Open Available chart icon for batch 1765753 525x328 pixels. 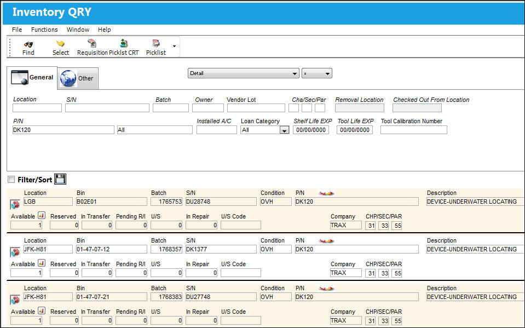tap(42, 215)
